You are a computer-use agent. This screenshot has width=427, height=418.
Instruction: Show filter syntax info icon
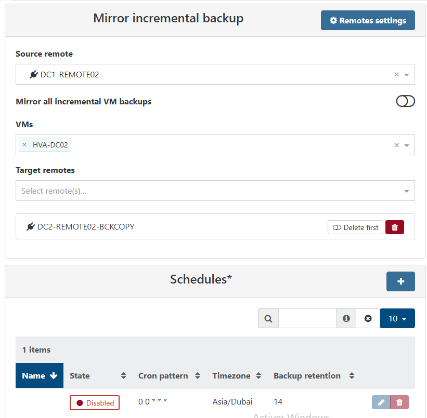tap(346, 318)
